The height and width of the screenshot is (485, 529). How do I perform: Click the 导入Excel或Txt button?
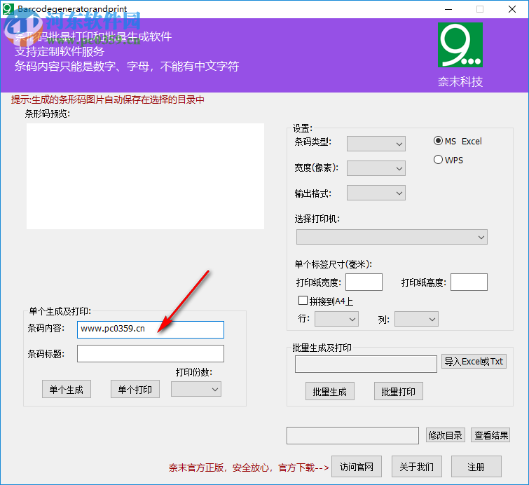(x=474, y=362)
